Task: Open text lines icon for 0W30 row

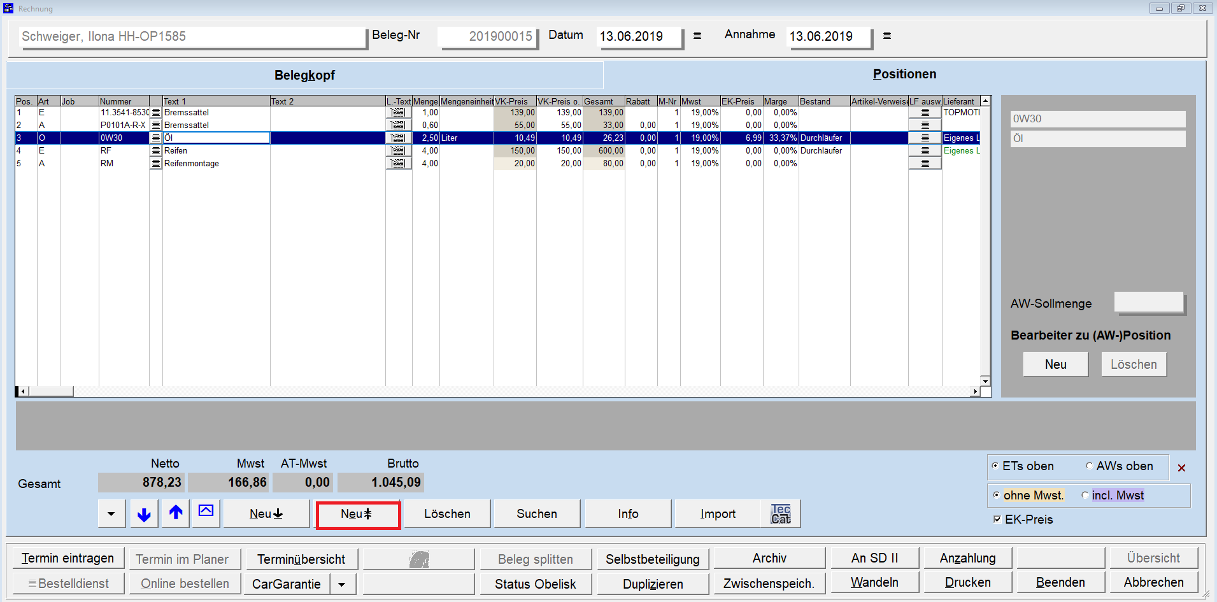Action: coord(156,138)
